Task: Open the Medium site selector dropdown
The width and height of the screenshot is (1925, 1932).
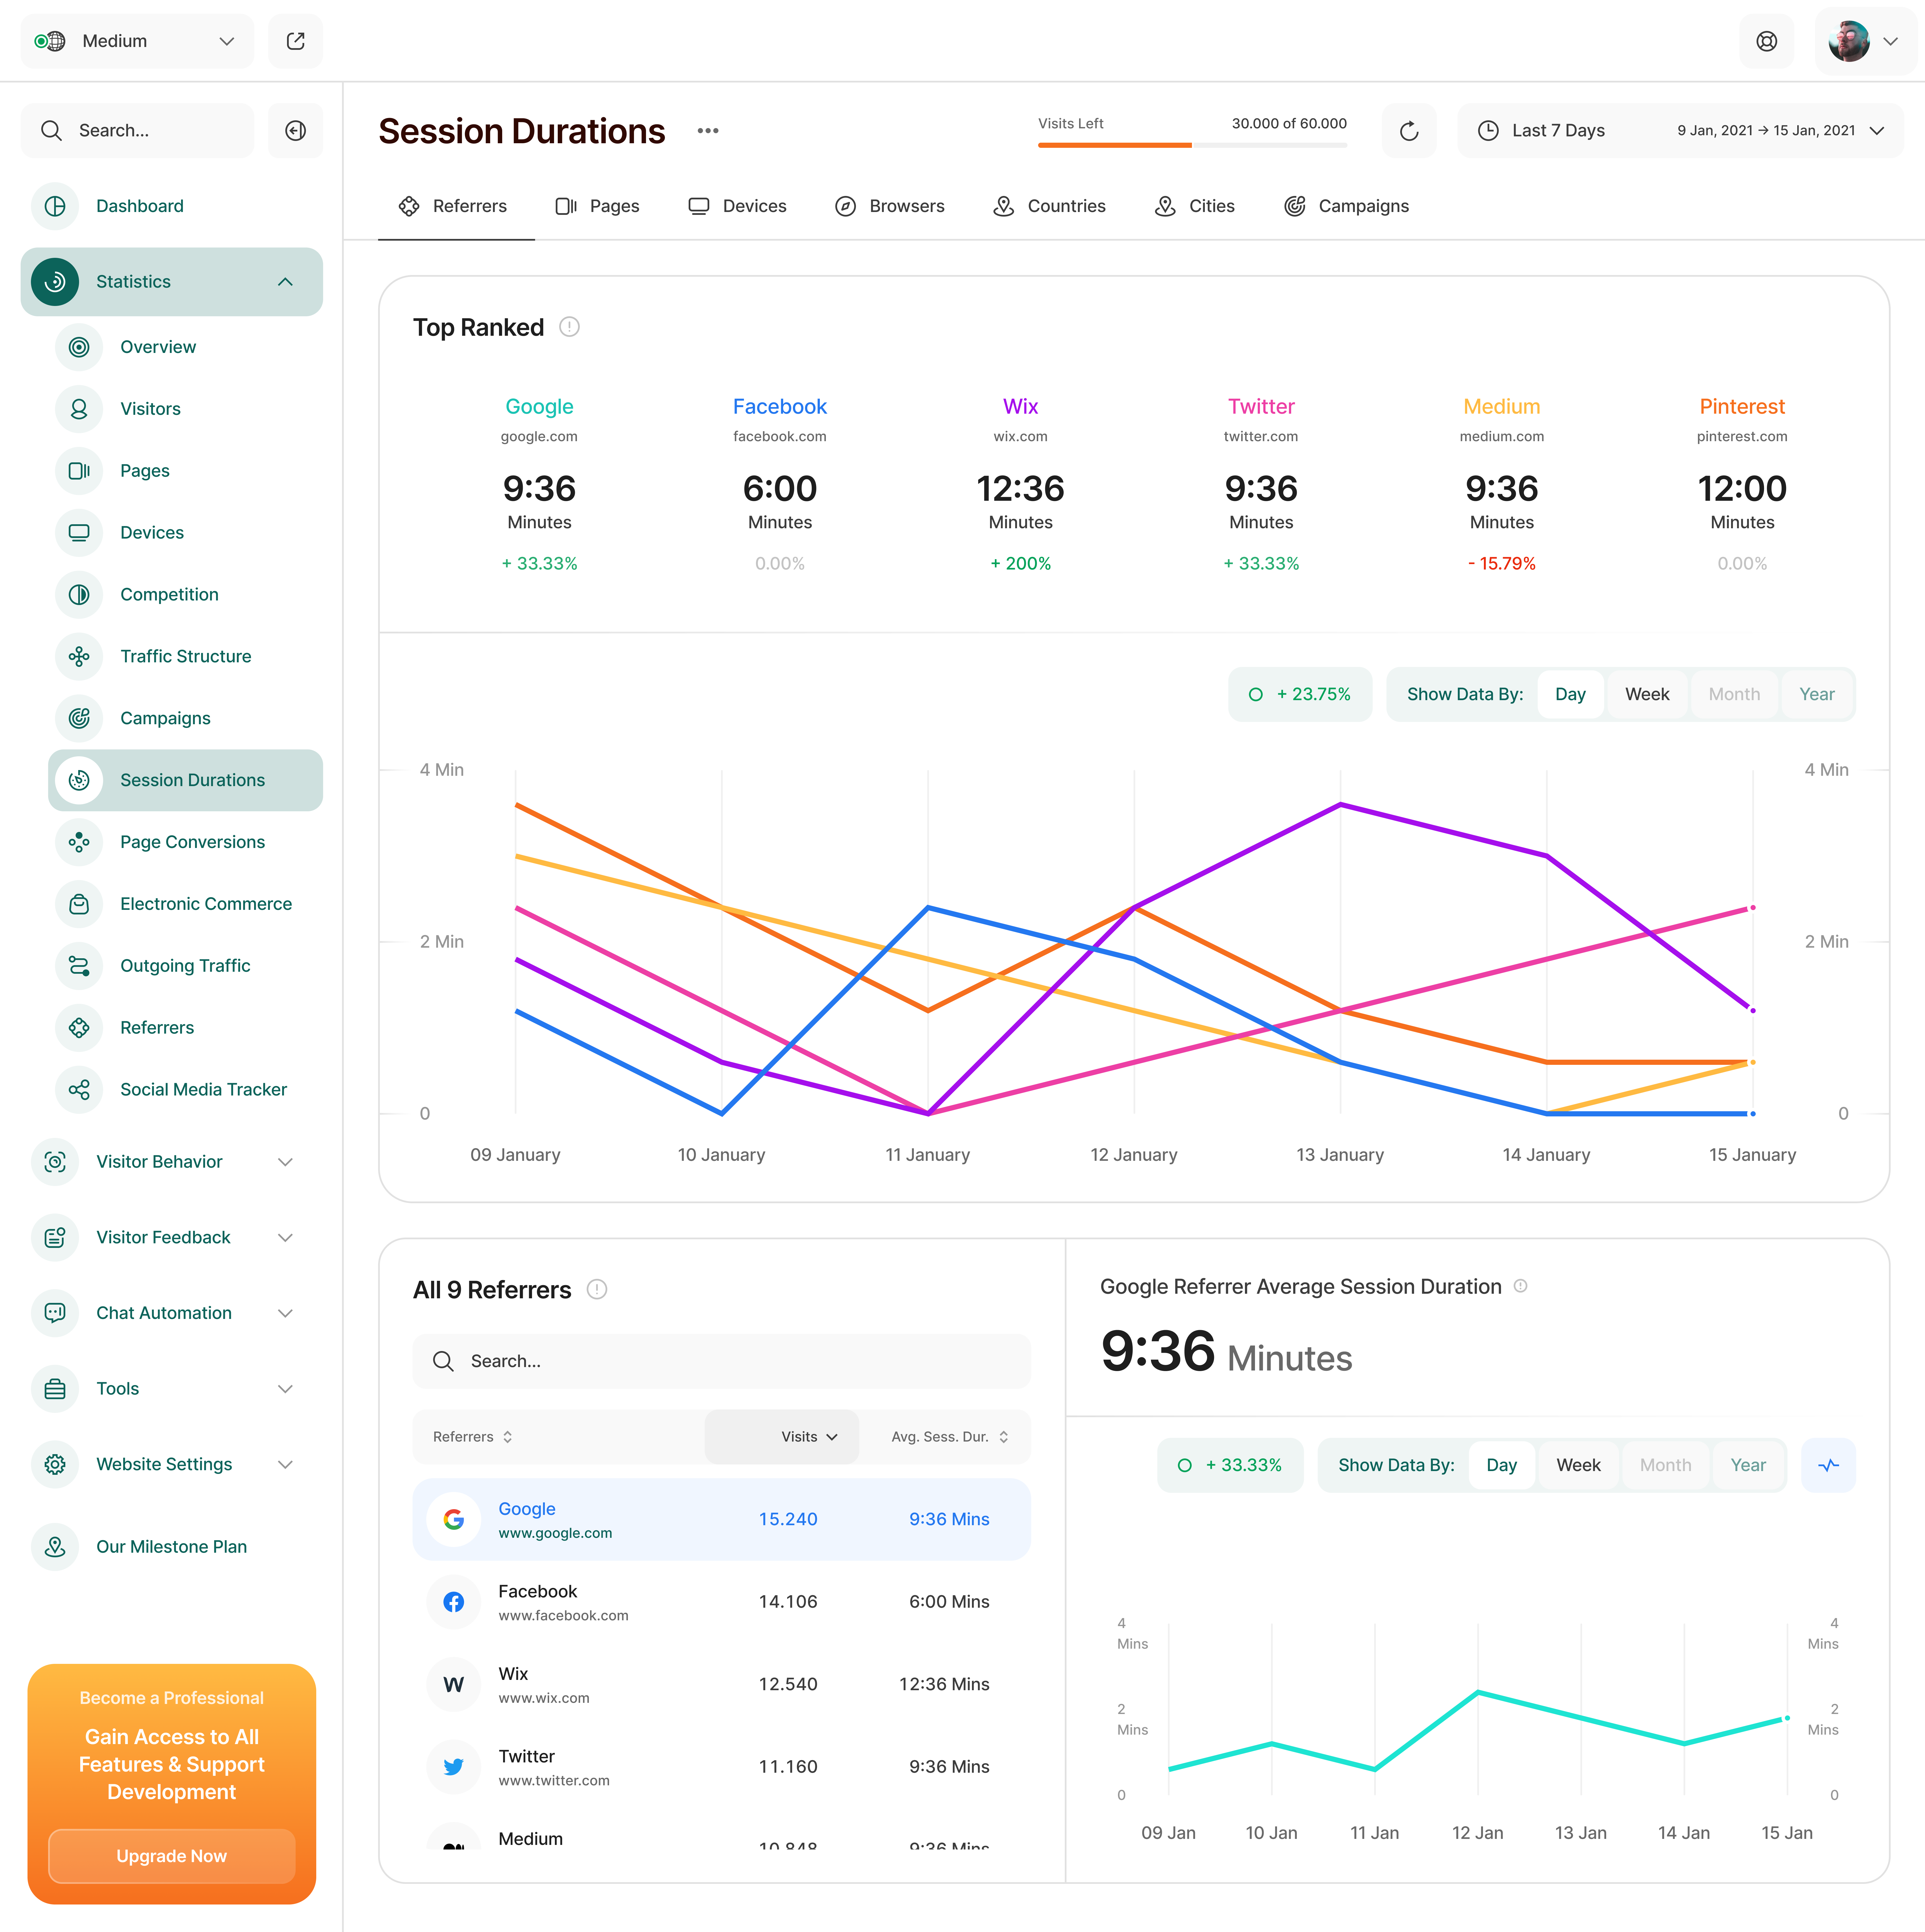Action: 137,41
